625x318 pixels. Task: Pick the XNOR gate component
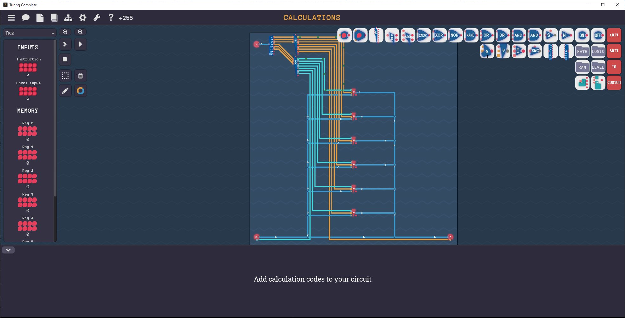(x=423, y=35)
